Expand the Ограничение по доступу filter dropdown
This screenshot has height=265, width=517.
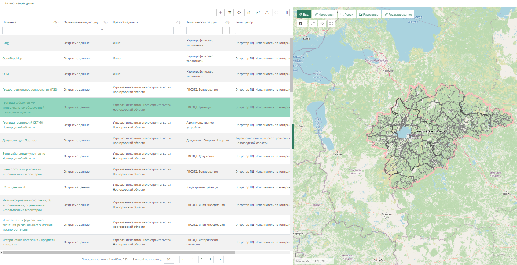tap(102, 30)
